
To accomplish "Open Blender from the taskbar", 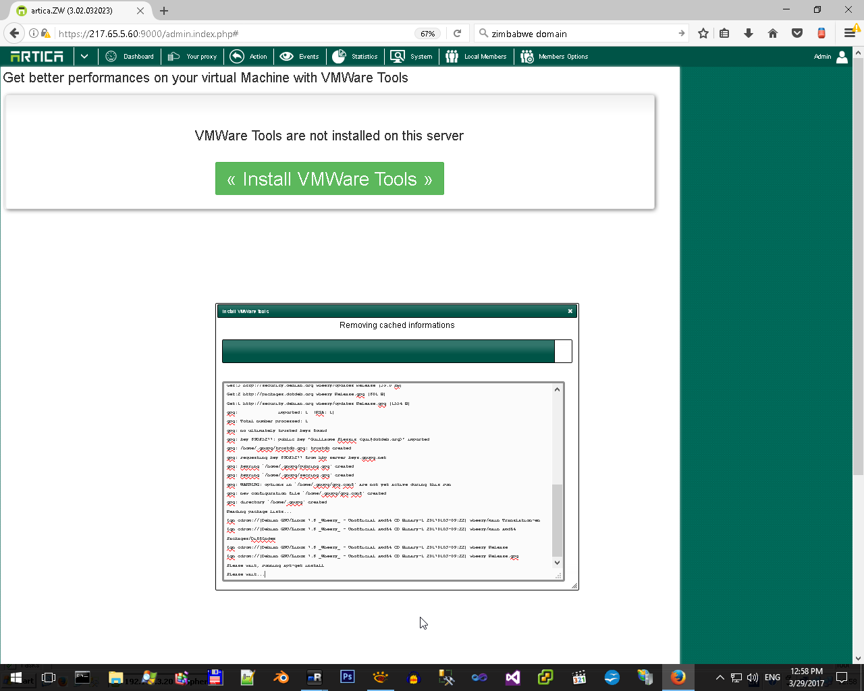I will (281, 678).
